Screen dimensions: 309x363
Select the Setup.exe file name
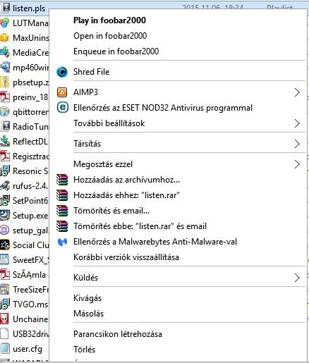tap(30, 216)
